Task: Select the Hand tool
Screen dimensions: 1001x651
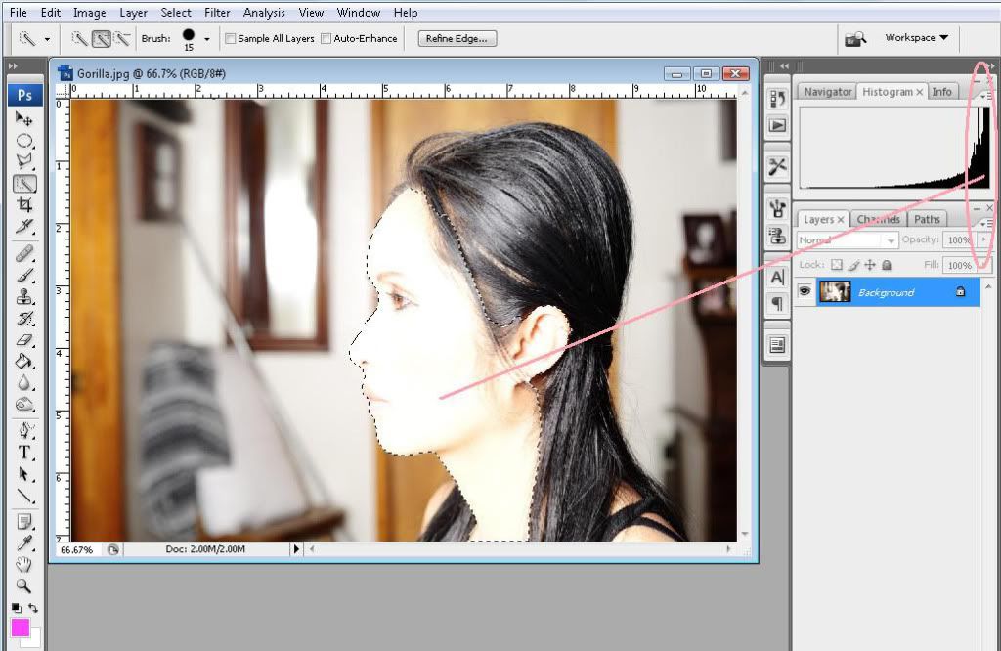Action: click(24, 565)
